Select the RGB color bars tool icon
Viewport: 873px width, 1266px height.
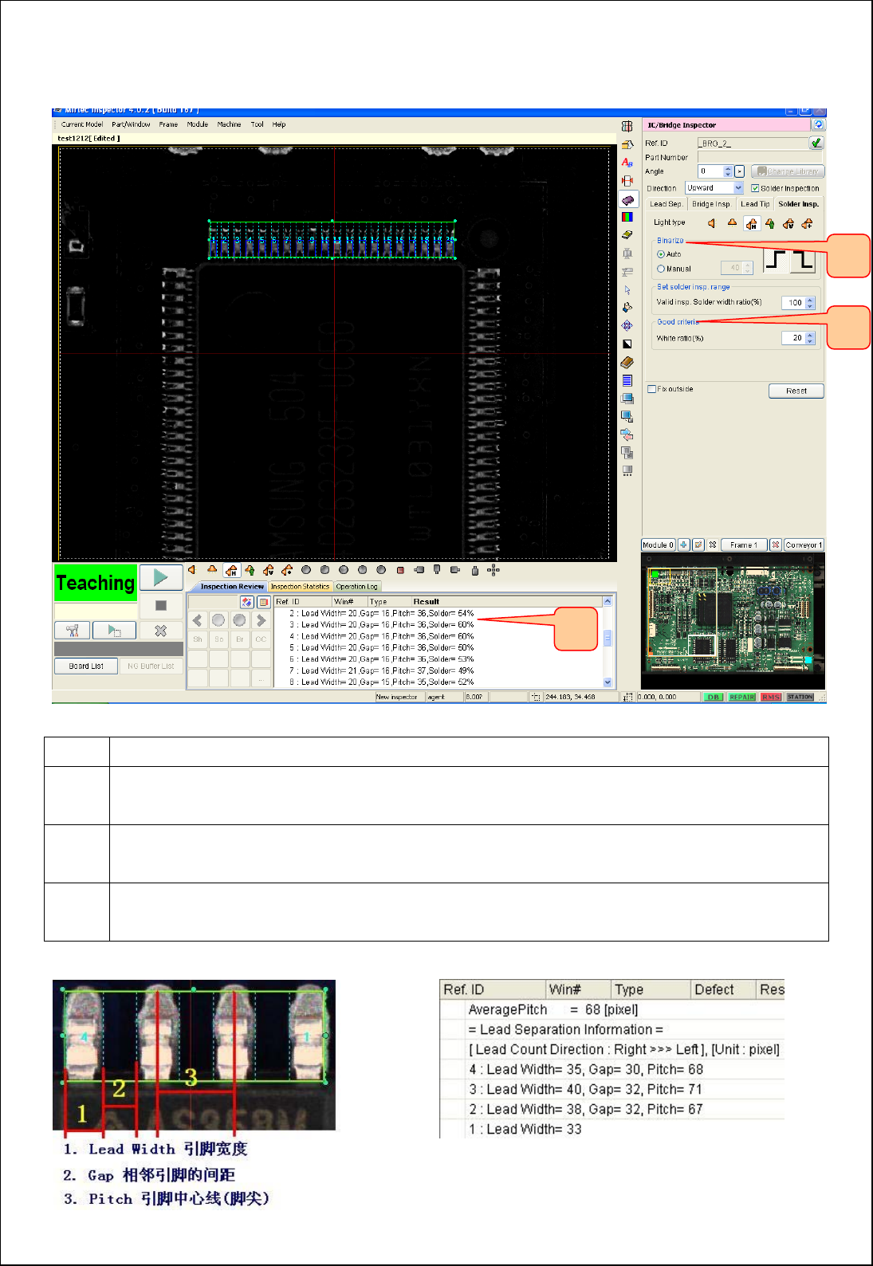coord(627,217)
